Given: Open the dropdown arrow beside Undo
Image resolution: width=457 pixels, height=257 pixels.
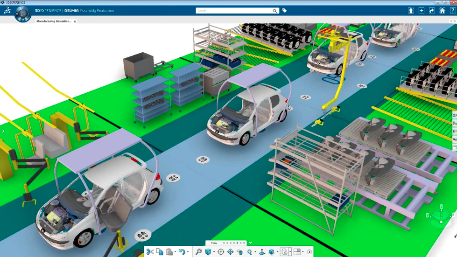Looking at the screenshot, I should pyautogui.click(x=188, y=252).
